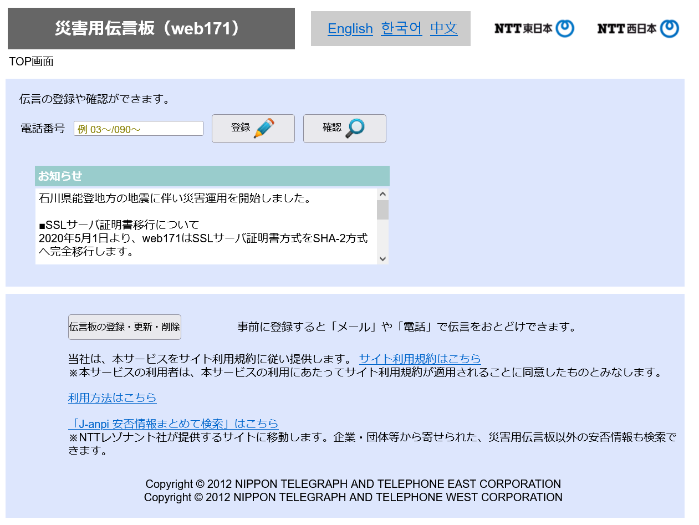699x525 pixels.
Task: Switch the page language to 中文
Action: point(443,28)
